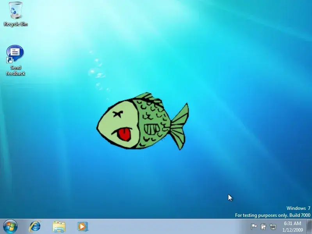
Task: Select the Send feedback shortcut icon
Action: point(15,54)
